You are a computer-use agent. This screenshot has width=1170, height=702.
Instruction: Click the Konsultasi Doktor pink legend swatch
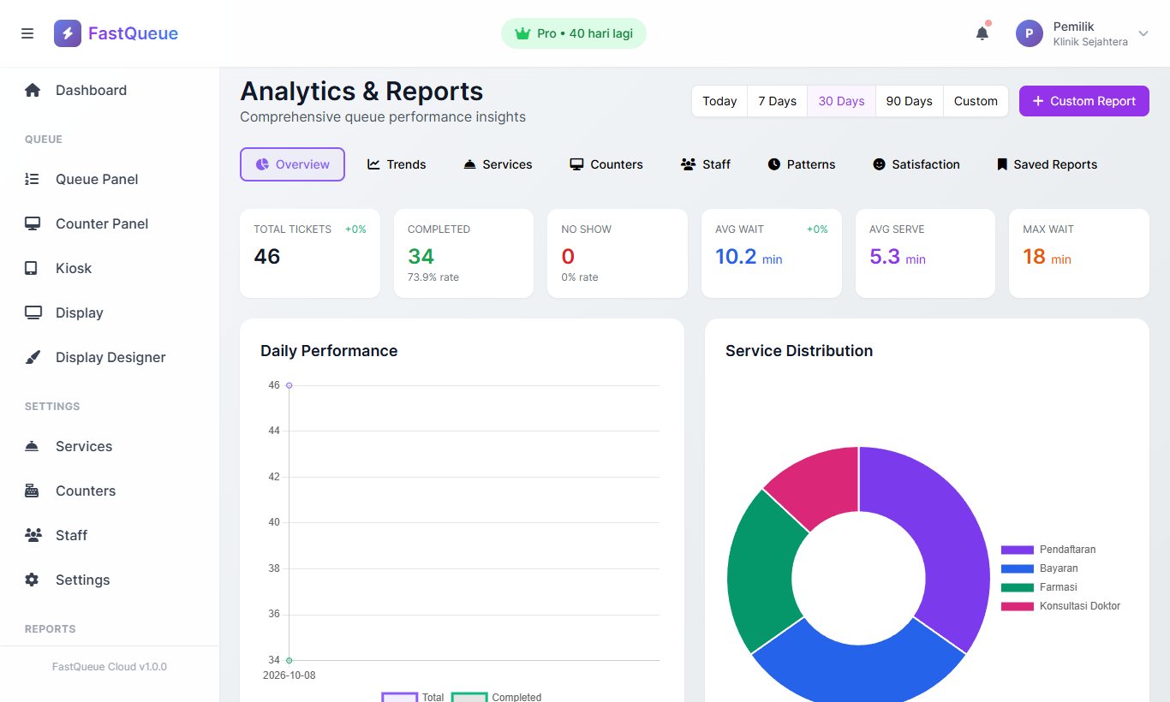click(x=1018, y=606)
